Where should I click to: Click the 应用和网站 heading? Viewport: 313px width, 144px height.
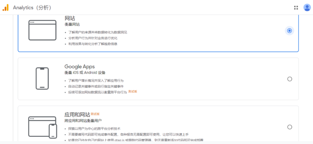pos(77,115)
